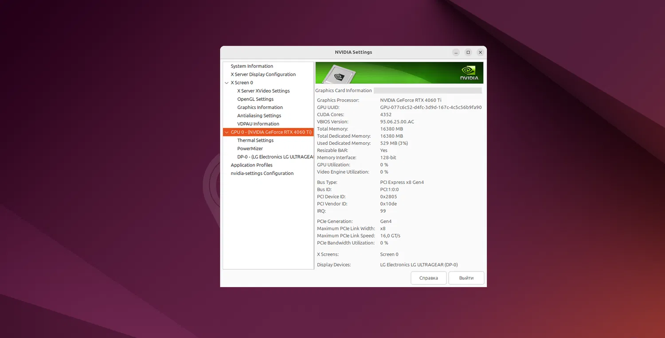Click the X Screens value Screen 0
This screenshot has height=338, width=665.
[389, 254]
